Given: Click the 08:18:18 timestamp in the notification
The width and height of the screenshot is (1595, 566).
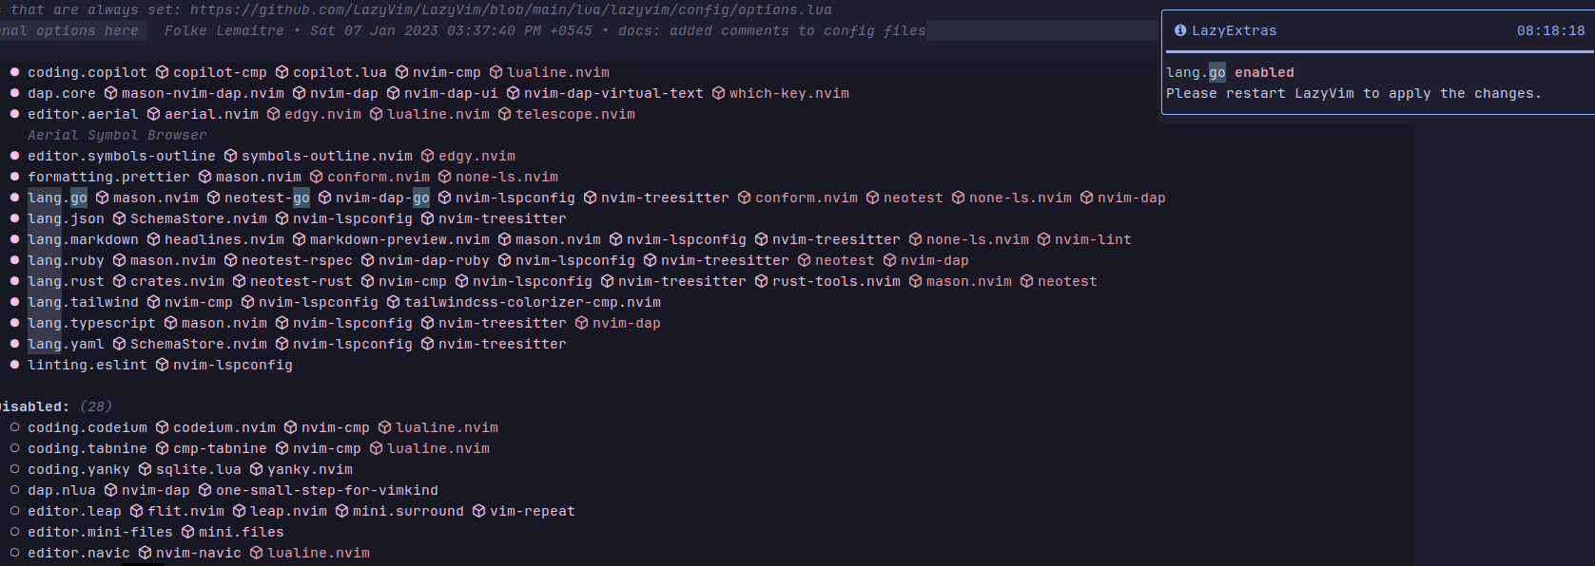Looking at the screenshot, I should (x=1552, y=30).
